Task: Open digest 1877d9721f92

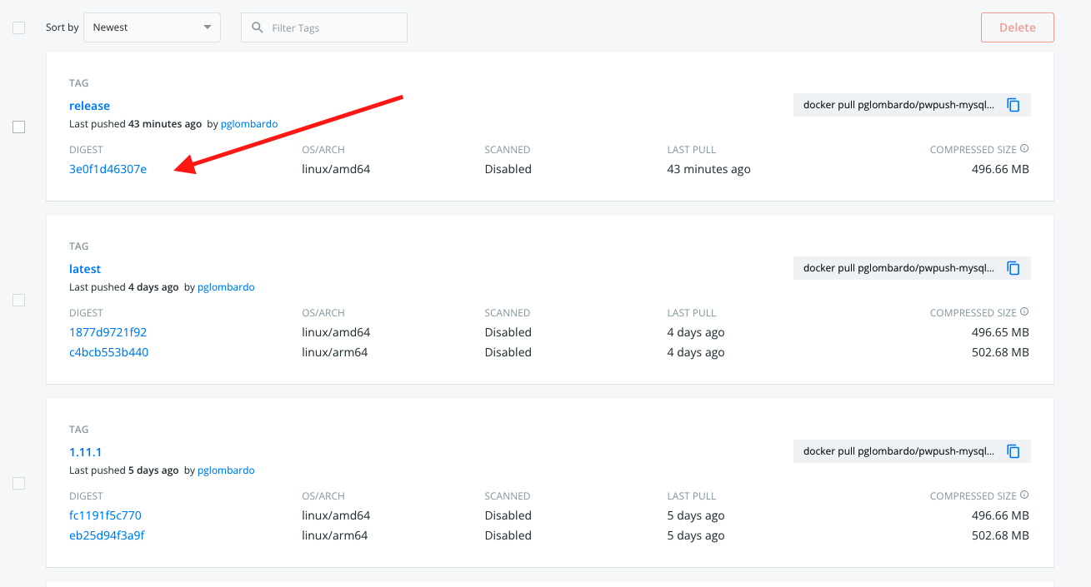Action: click(x=108, y=332)
